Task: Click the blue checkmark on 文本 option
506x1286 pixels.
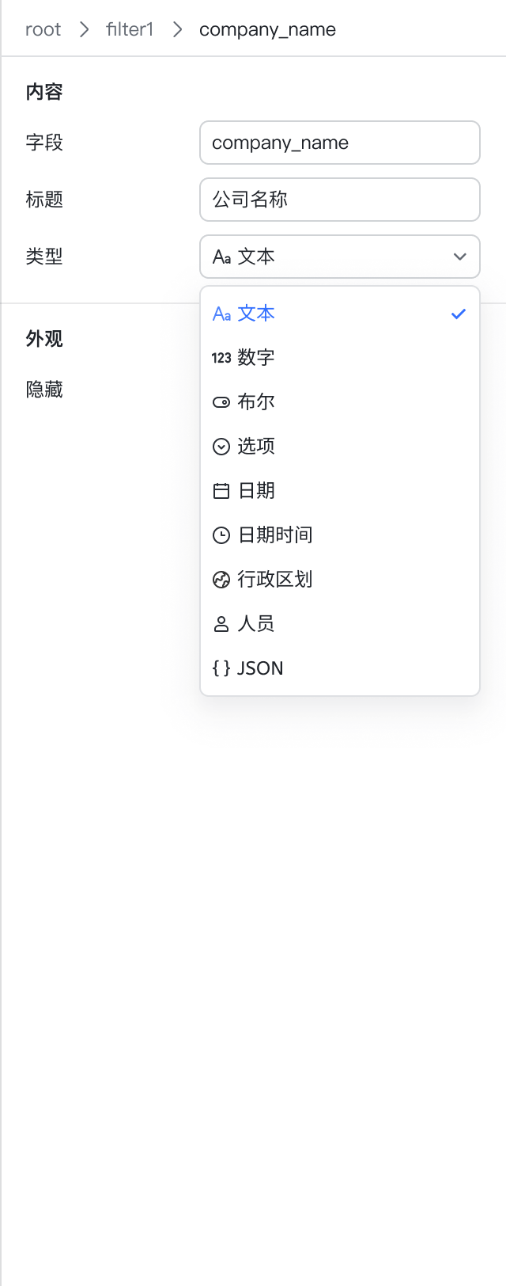Action: coord(459,314)
